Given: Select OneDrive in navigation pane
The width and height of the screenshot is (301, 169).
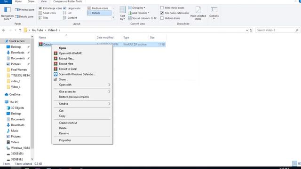Looking at the screenshot, I should pos(13,94).
